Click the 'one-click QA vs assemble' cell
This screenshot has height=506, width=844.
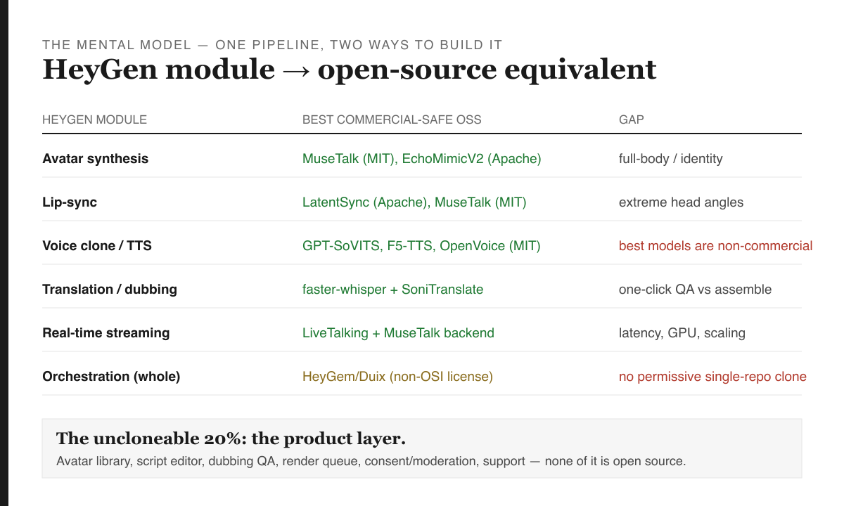[695, 290]
